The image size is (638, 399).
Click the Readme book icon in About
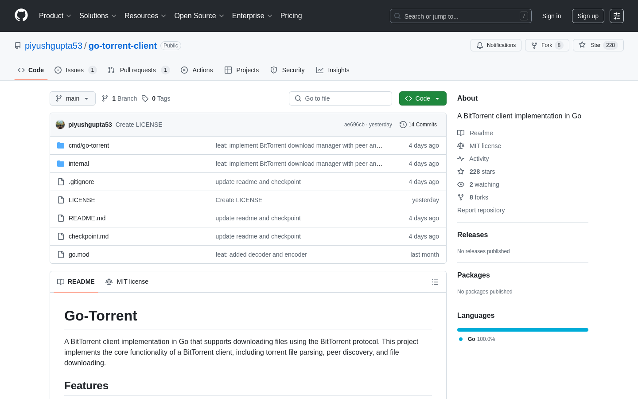point(461,133)
